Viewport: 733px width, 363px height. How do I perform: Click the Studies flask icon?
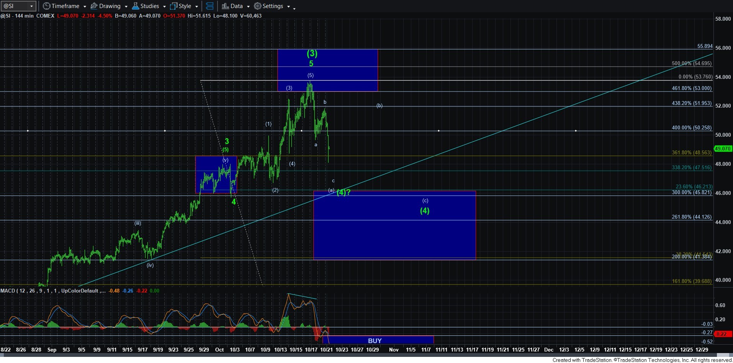(135, 6)
